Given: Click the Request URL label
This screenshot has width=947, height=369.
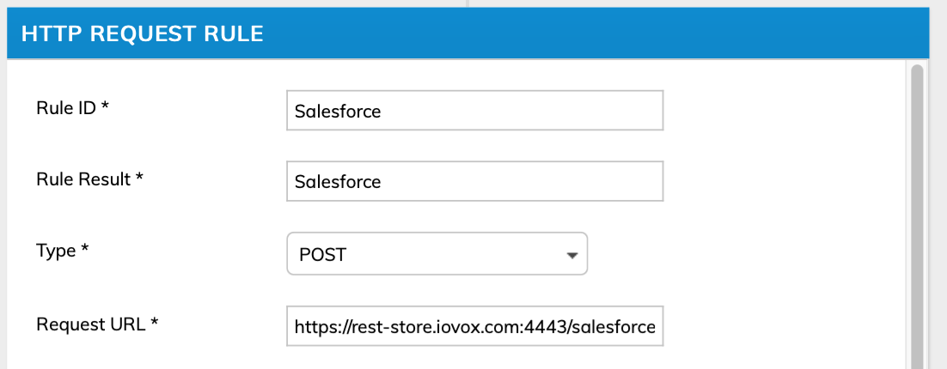Looking at the screenshot, I should 92,323.
